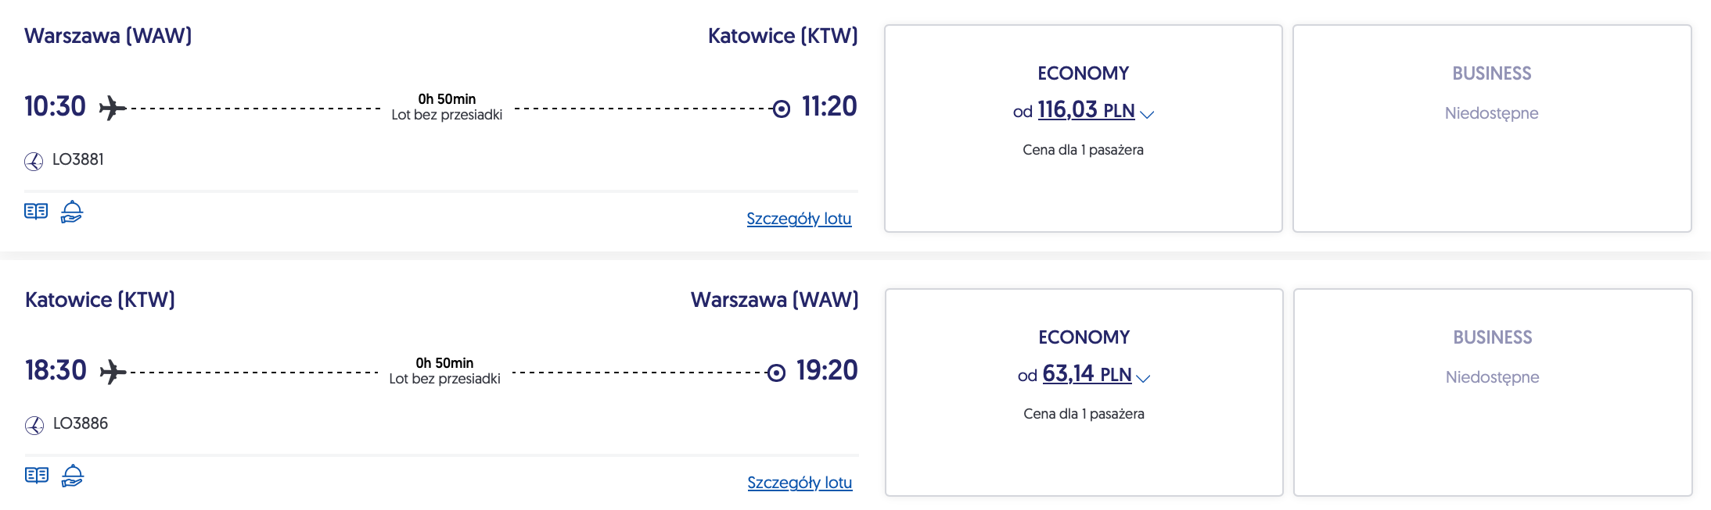Click the press/newspaper icon for flight LO3881

36,212
